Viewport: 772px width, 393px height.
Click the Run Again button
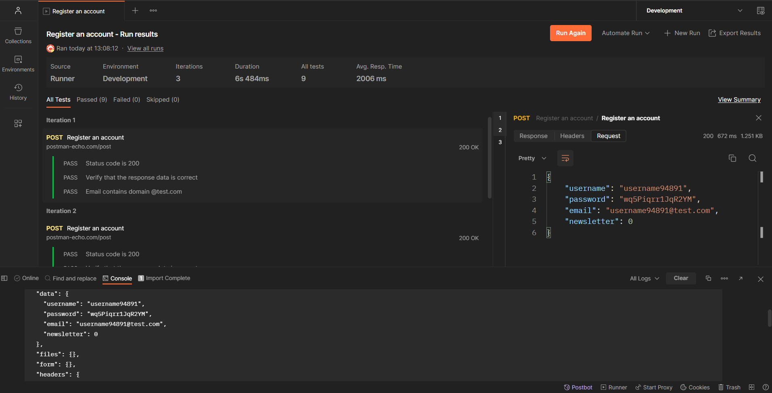click(570, 33)
